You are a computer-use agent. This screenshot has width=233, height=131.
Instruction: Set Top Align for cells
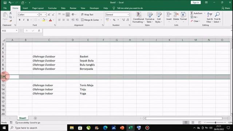[x=59, y=15]
